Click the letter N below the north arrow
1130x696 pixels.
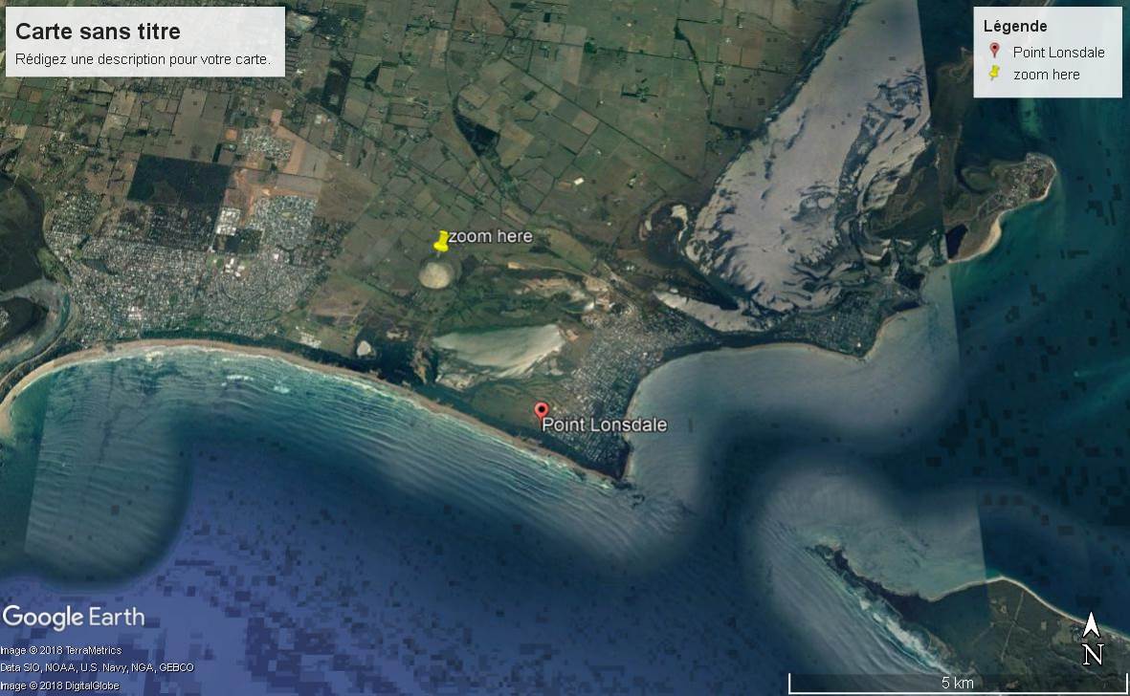point(1093,654)
